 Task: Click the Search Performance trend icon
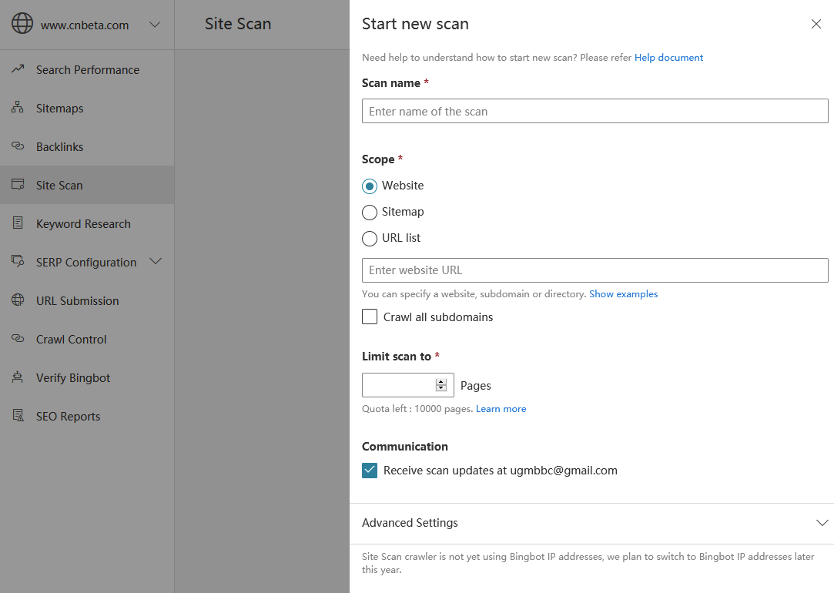(18, 69)
